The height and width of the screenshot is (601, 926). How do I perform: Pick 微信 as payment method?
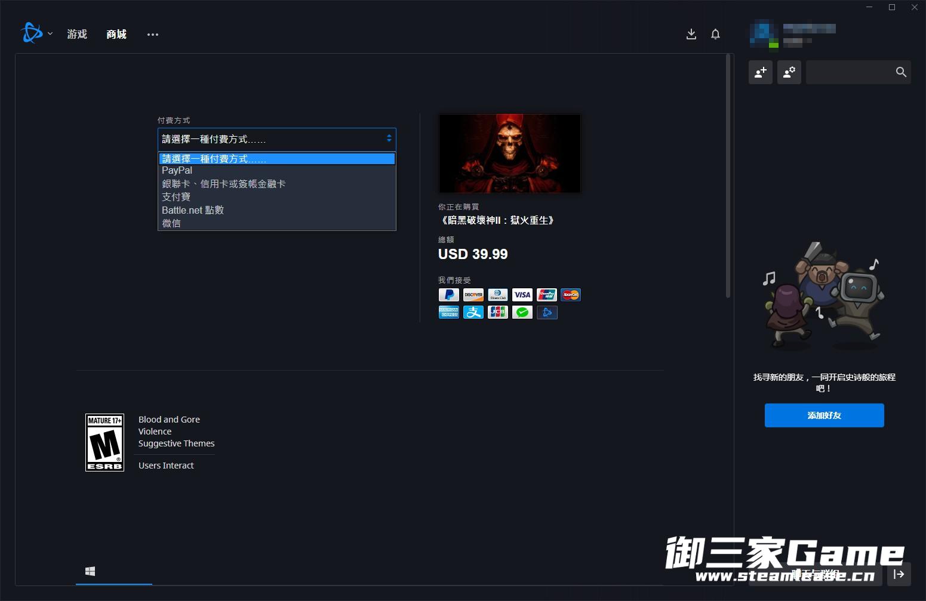171,223
